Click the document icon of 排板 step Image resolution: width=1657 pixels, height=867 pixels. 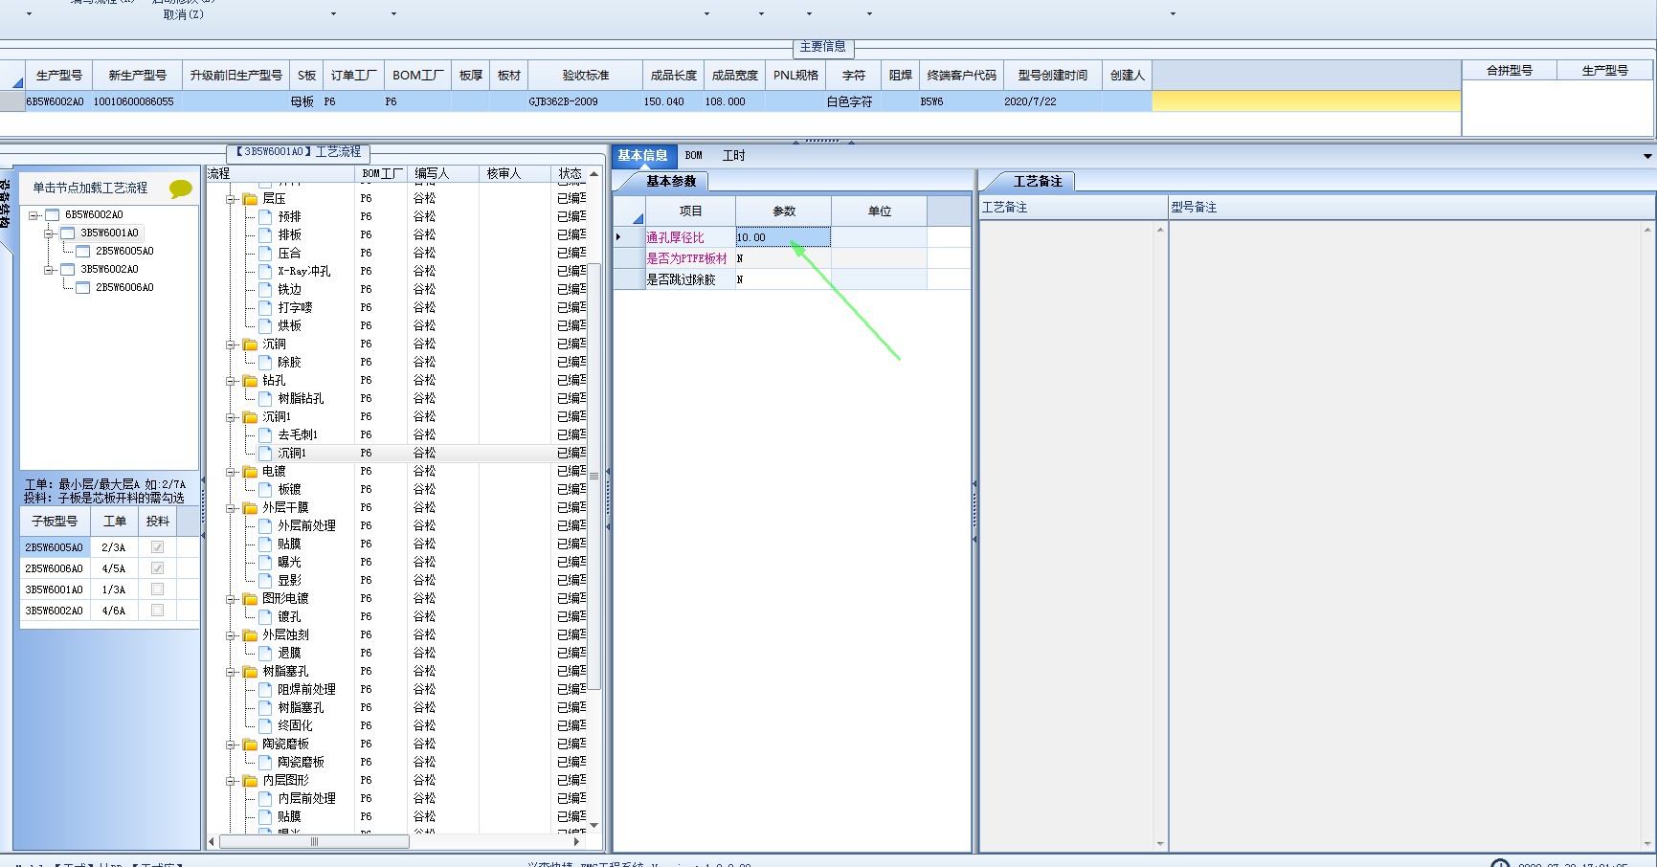(x=265, y=235)
